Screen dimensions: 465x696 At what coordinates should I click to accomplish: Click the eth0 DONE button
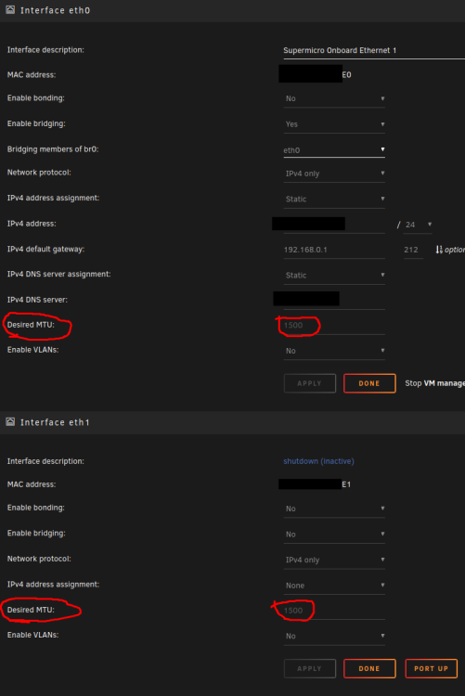pyautogui.click(x=369, y=383)
